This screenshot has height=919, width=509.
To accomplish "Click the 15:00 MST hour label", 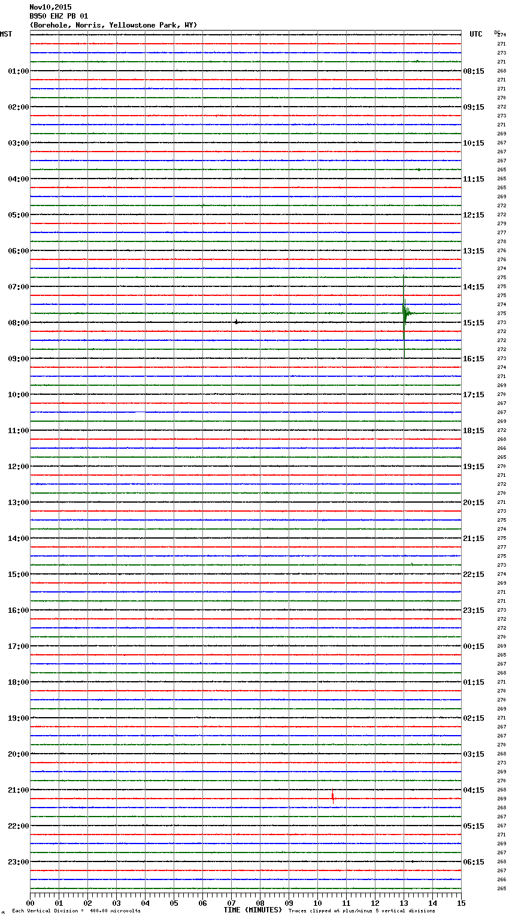I will click(x=19, y=574).
